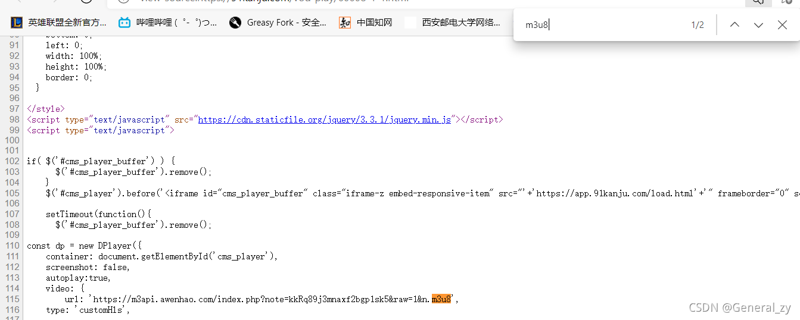Viewport: 800px width, 320px height.
Task: Click the 'width: 100%;' line
Action: (x=74, y=56)
